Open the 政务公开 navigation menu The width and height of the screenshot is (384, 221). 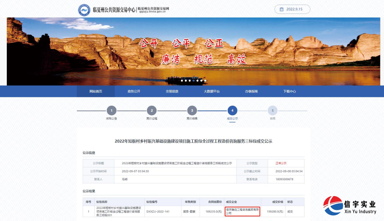(135, 91)
